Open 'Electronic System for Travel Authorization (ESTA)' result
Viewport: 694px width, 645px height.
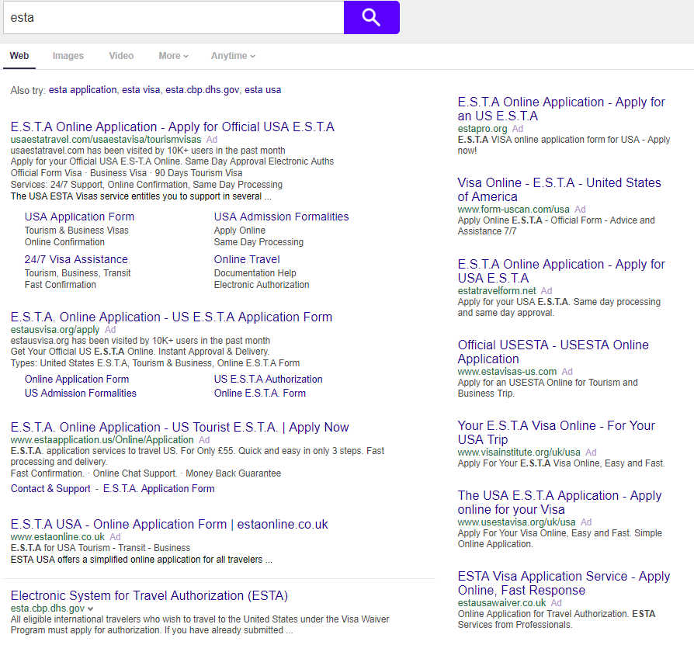coord(149,595)
